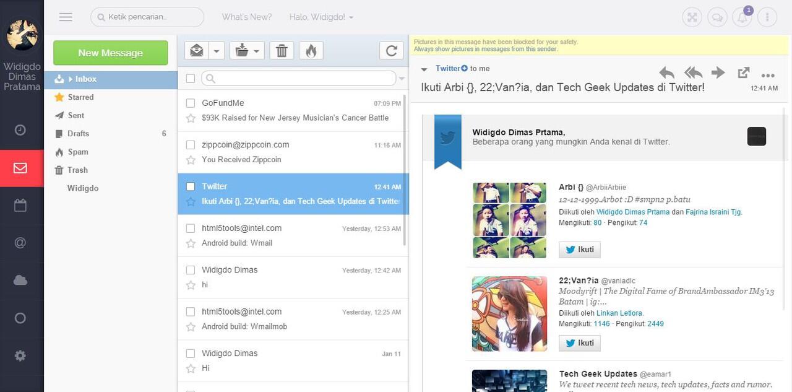Open the chat bubbles icon
This screenshot has width=792, height=392.
pos(717,17)
